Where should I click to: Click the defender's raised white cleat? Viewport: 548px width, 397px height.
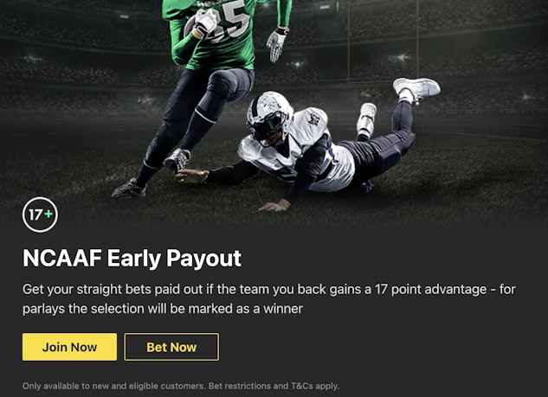[x=416, y=89]
